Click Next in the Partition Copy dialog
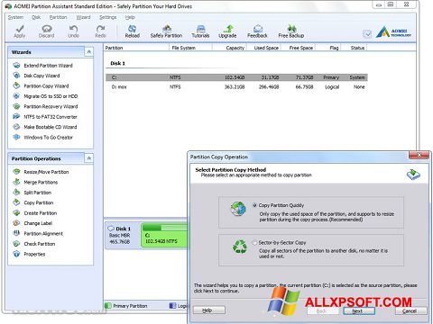 pyautogui.click(x=359, y=311)
